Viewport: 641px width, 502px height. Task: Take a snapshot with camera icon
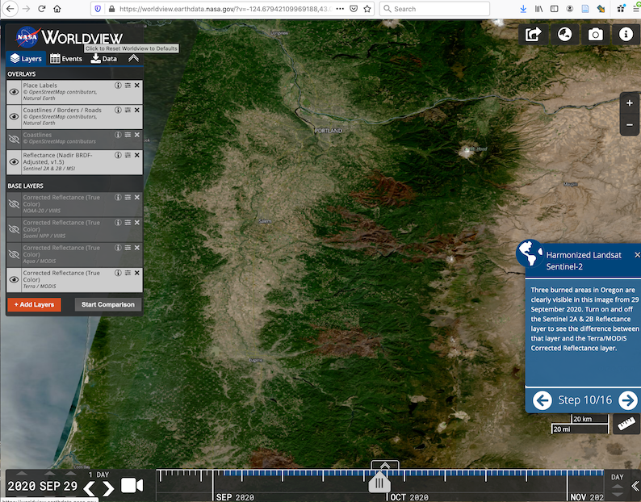[595, 35]
